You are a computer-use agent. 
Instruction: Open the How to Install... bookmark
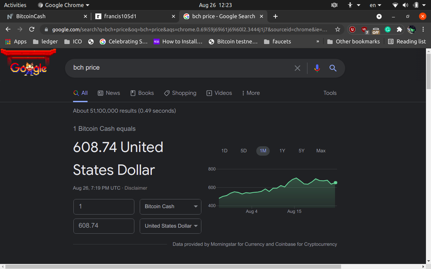178,42
